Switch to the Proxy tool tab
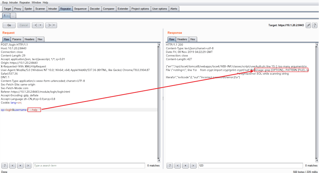319x173 pixels. click(x=18, y=9)
